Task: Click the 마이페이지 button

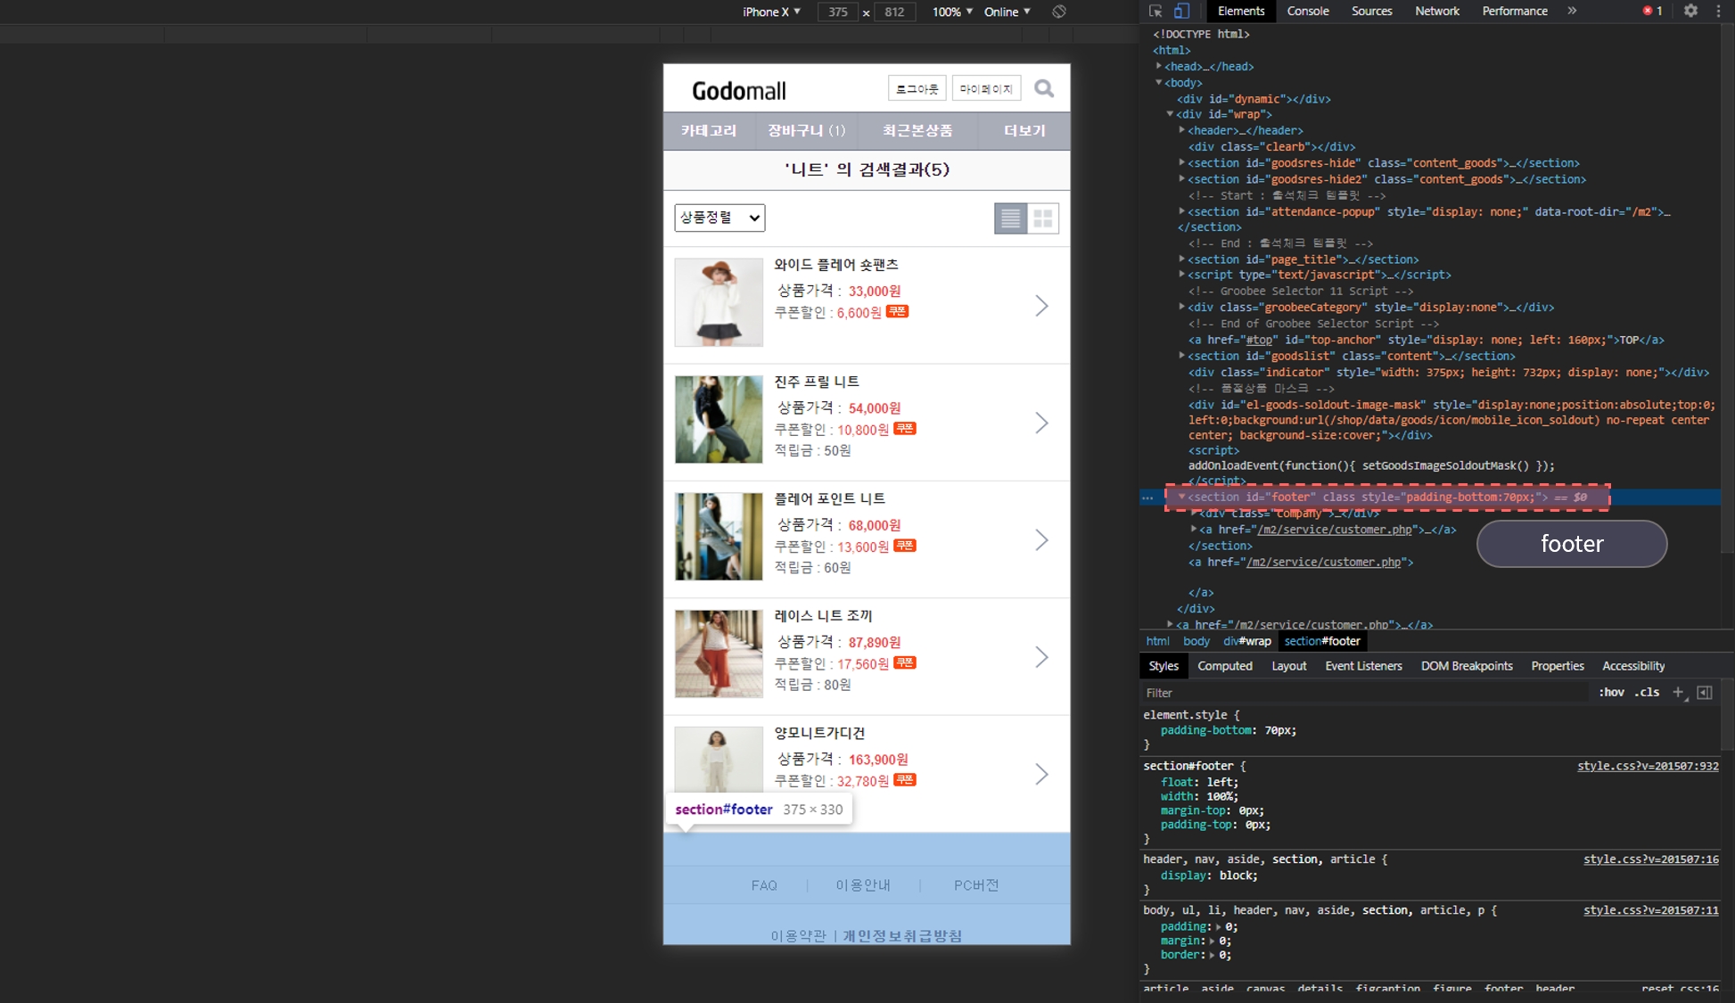Action: coord(986,88)
